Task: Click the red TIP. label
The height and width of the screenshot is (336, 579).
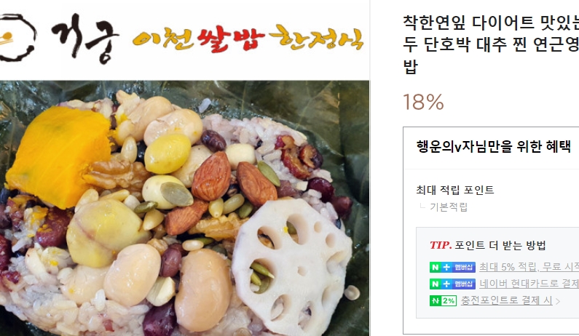Action: tap(441, 245)
